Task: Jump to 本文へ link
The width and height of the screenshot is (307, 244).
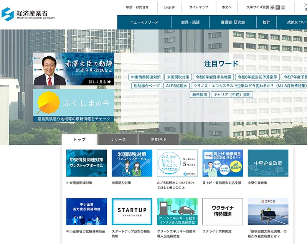Action: [227, 7]
